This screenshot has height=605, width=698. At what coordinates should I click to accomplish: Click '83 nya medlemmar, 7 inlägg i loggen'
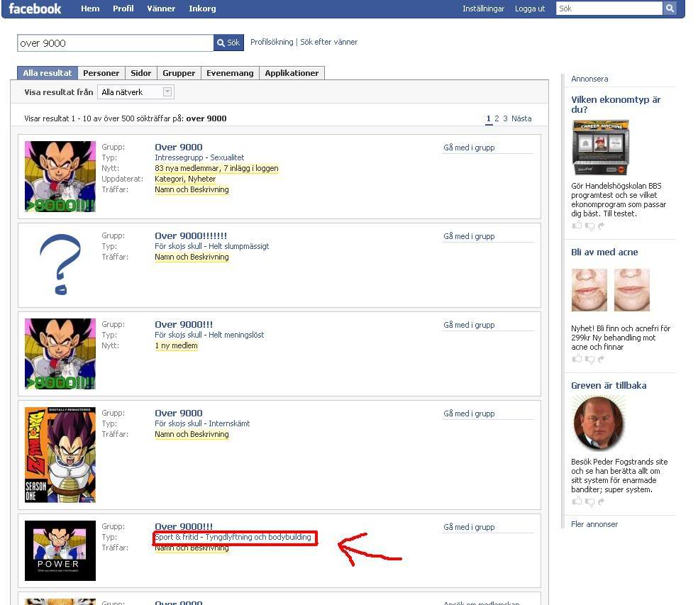pos(216,168)
